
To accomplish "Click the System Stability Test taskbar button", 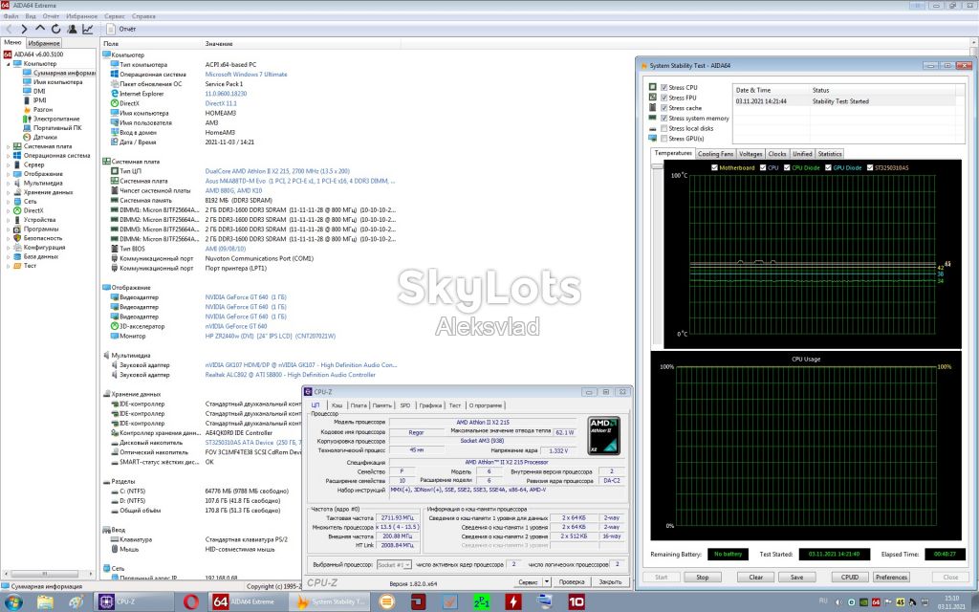I will (x=331, y=602).
